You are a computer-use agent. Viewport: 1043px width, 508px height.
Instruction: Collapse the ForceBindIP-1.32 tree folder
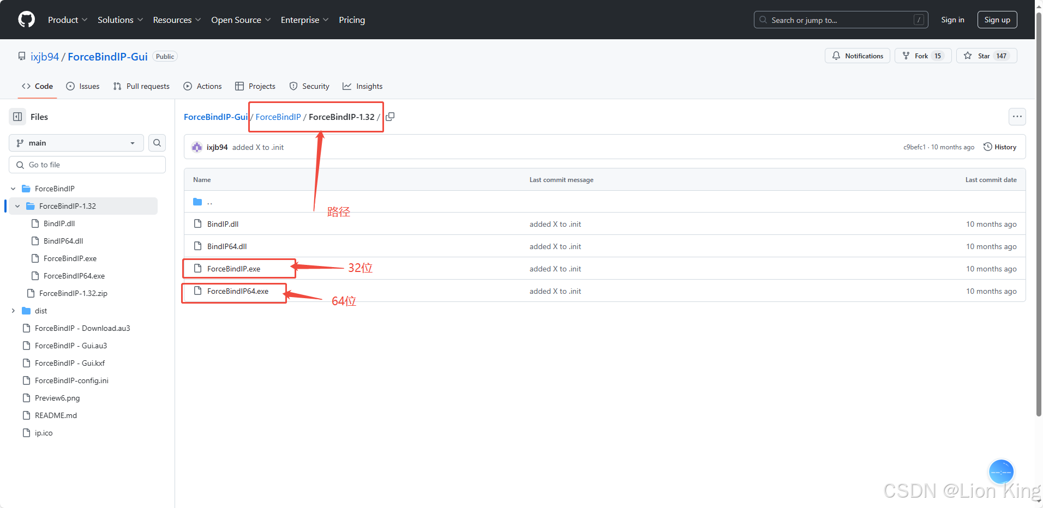tap(17, 206)
